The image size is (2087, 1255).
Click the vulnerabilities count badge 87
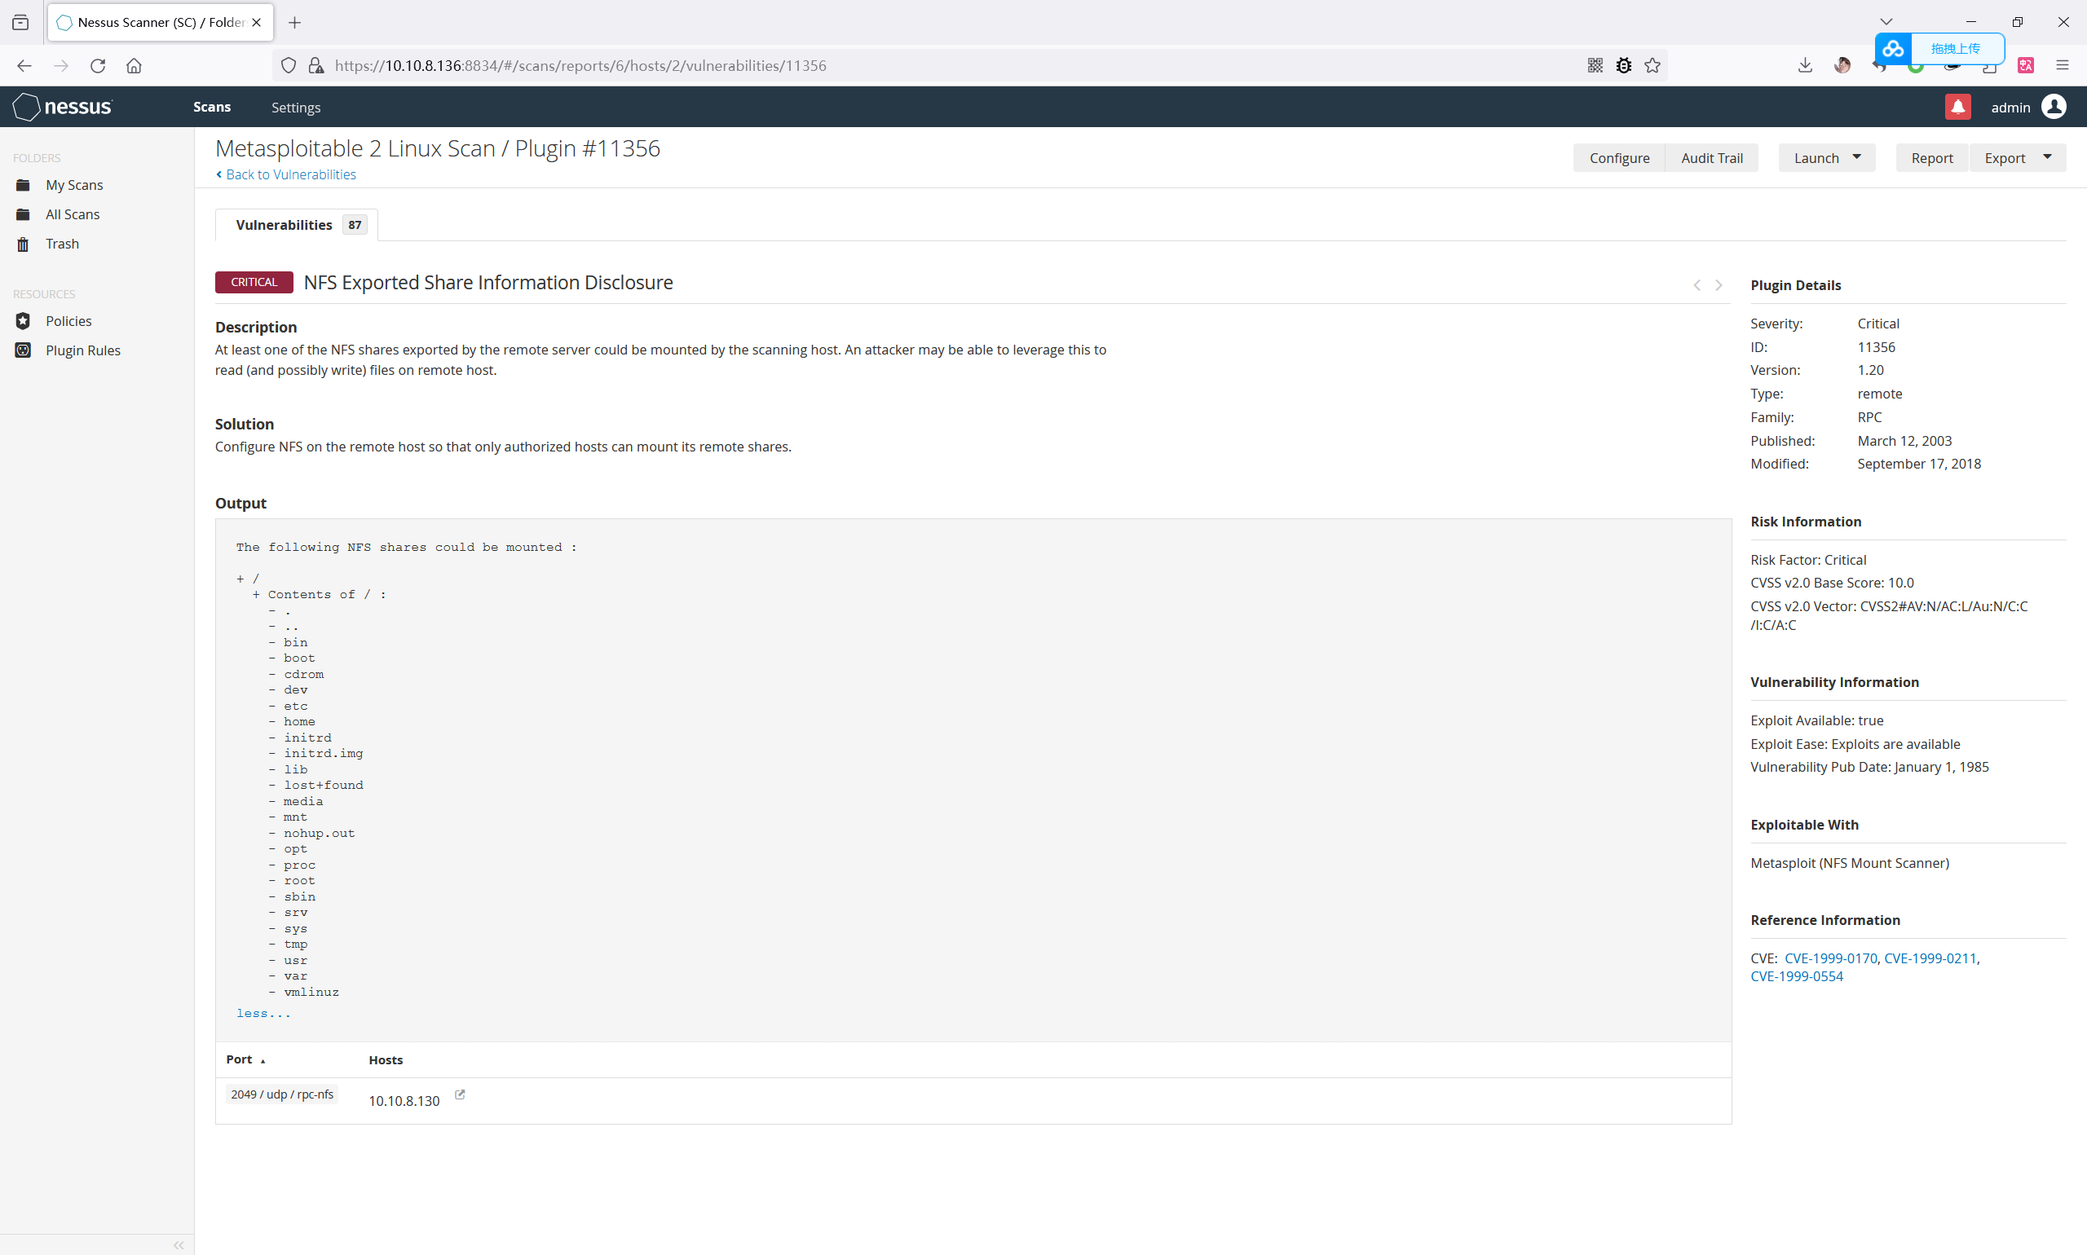click(355, 225)
